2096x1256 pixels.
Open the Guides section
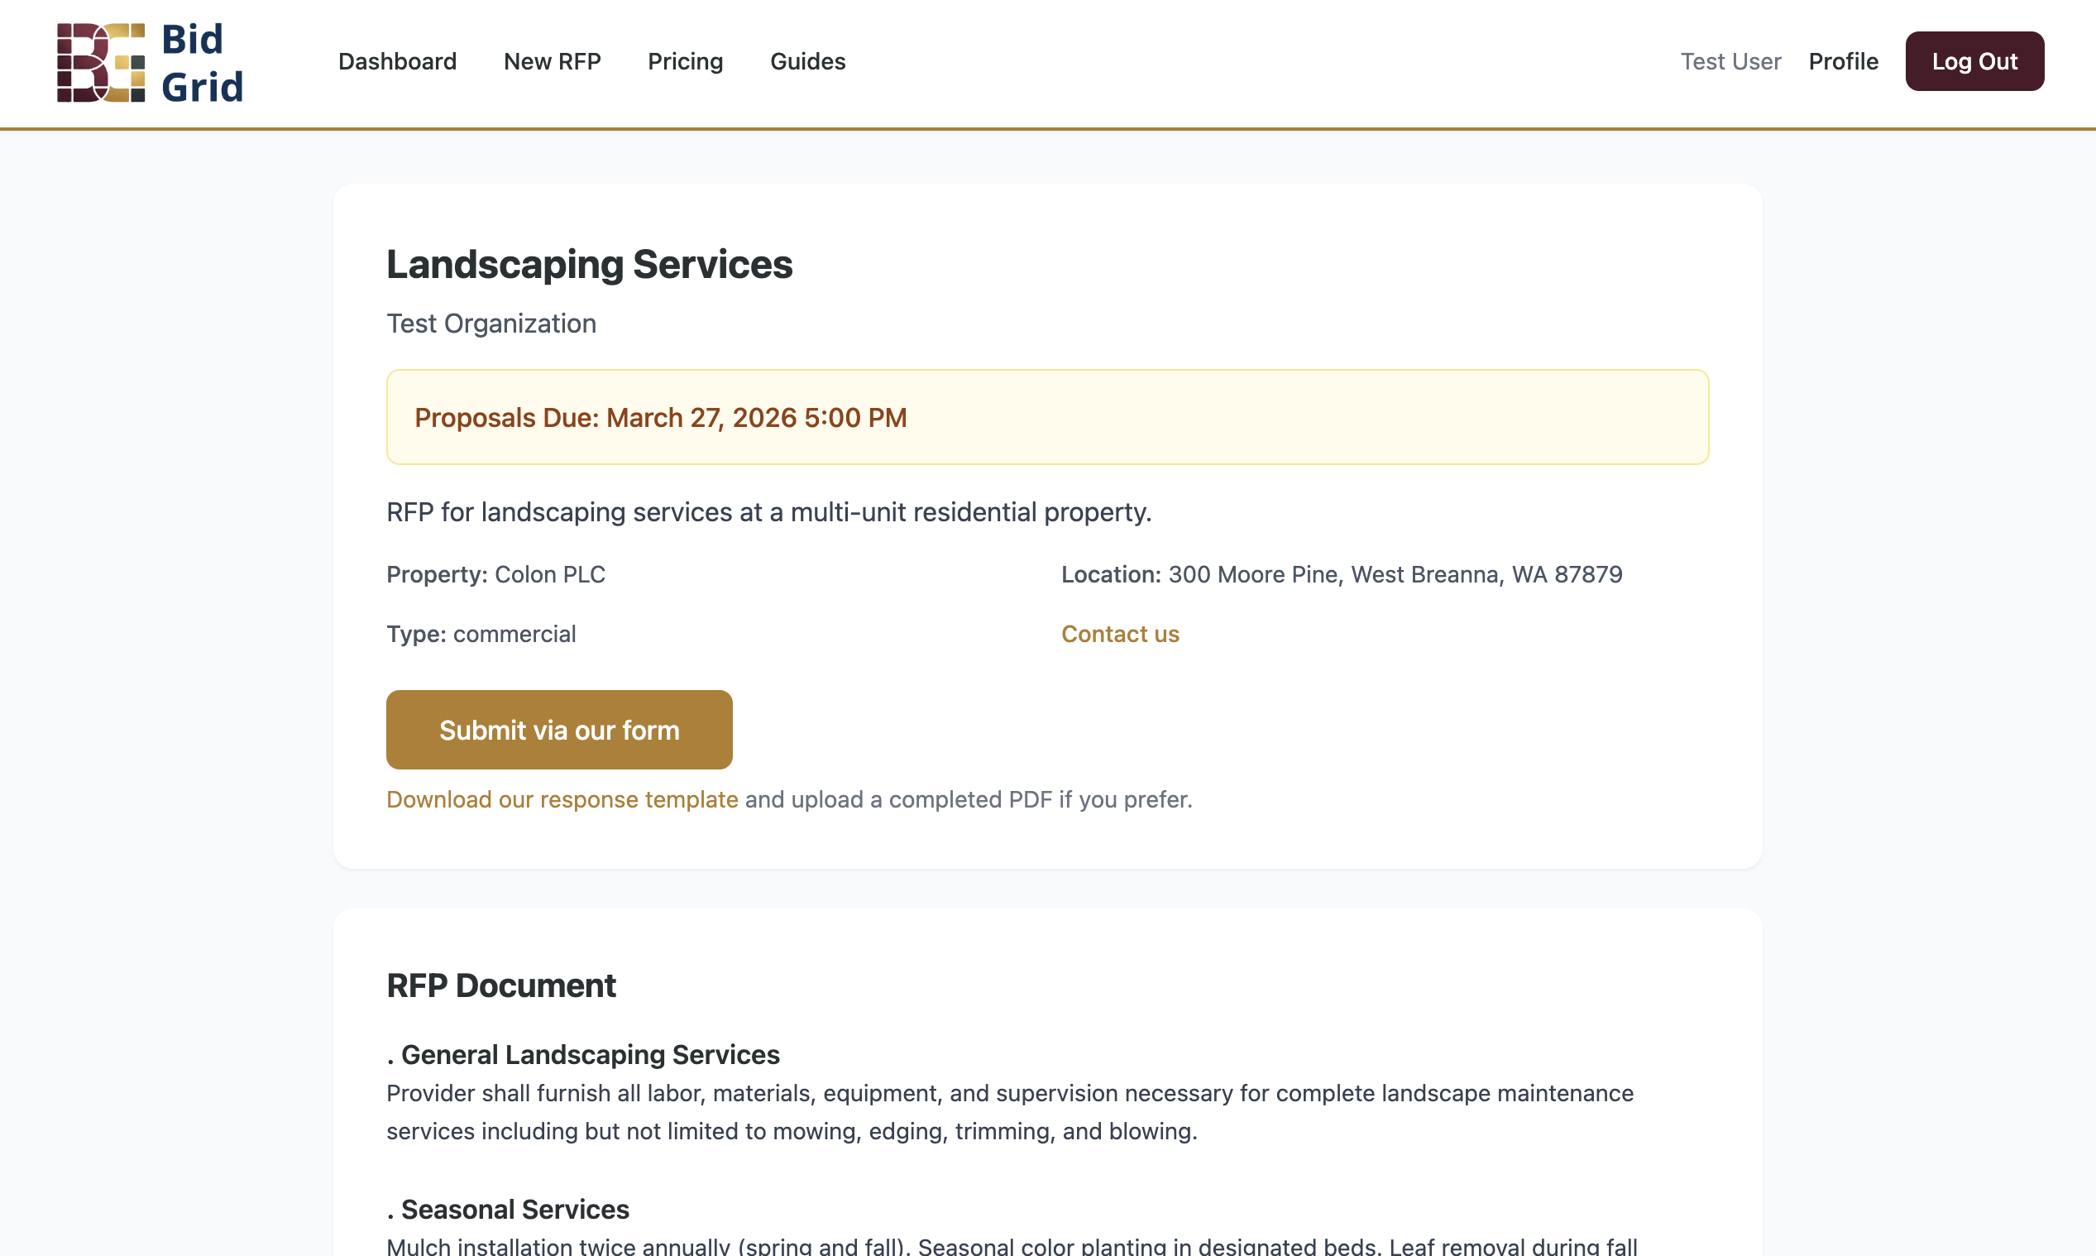[807, 61]
